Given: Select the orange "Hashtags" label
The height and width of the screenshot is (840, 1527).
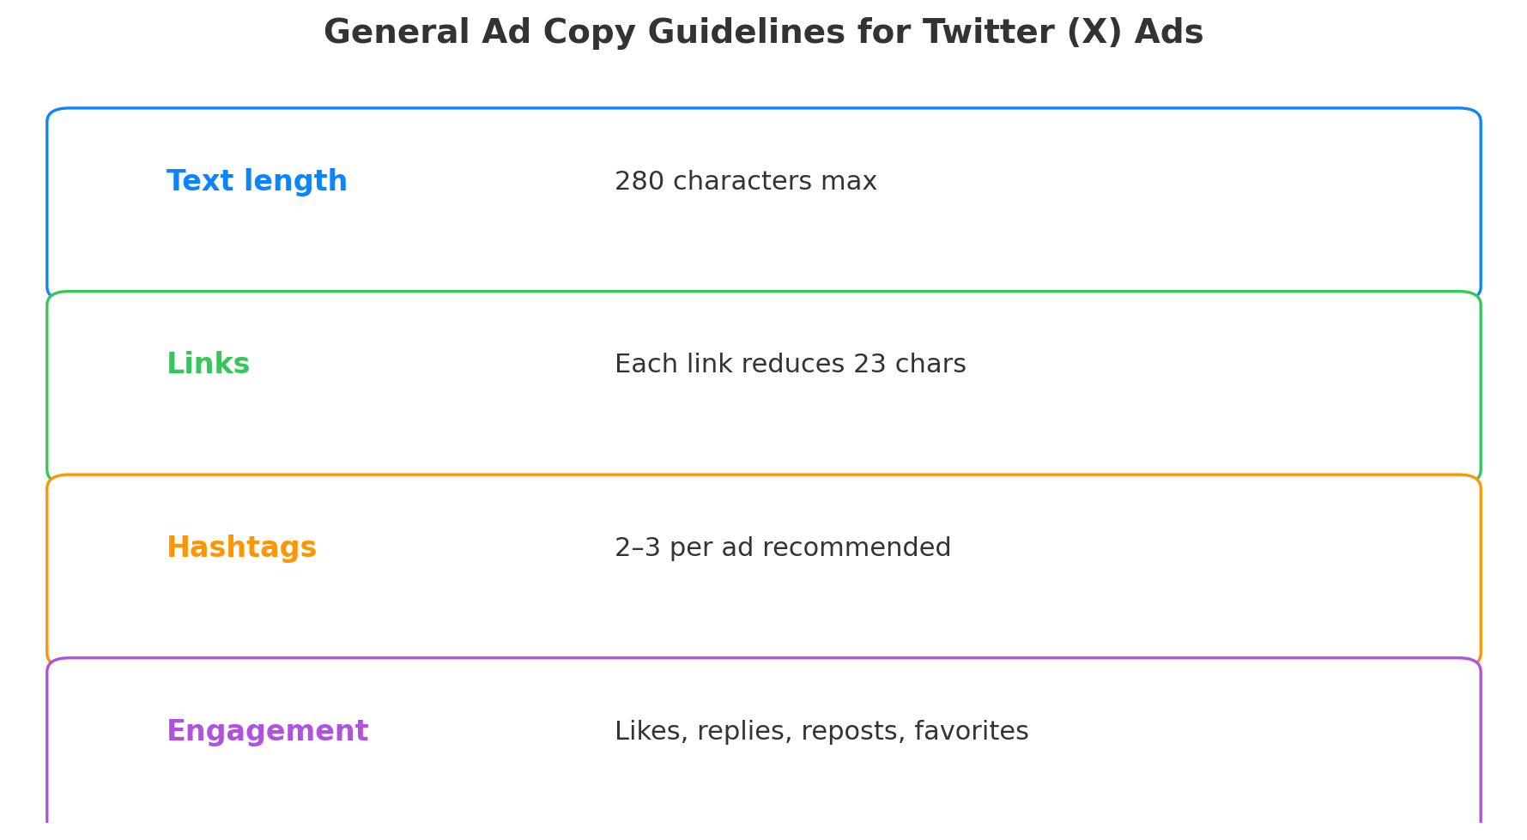Looking at the screenshot, I should coord(241,548).
